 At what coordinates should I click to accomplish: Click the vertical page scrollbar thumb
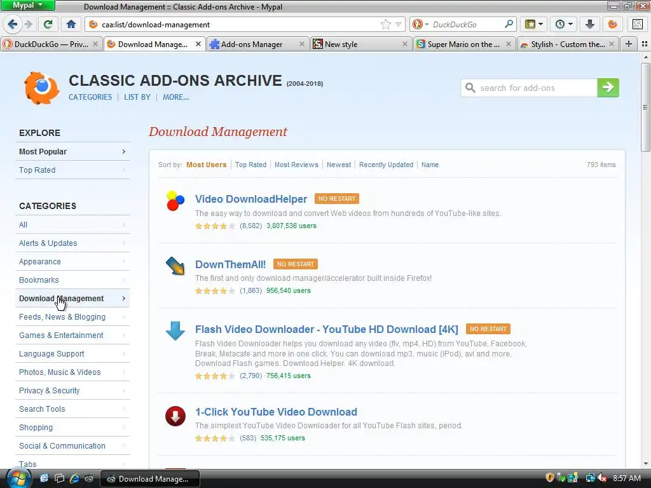click(x=645, y=107)
